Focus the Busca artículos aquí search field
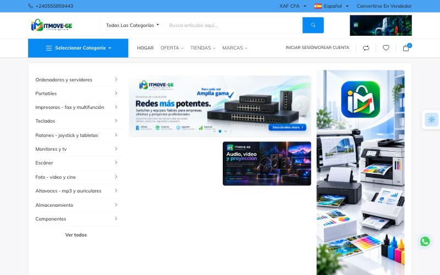 pos(233,25)
